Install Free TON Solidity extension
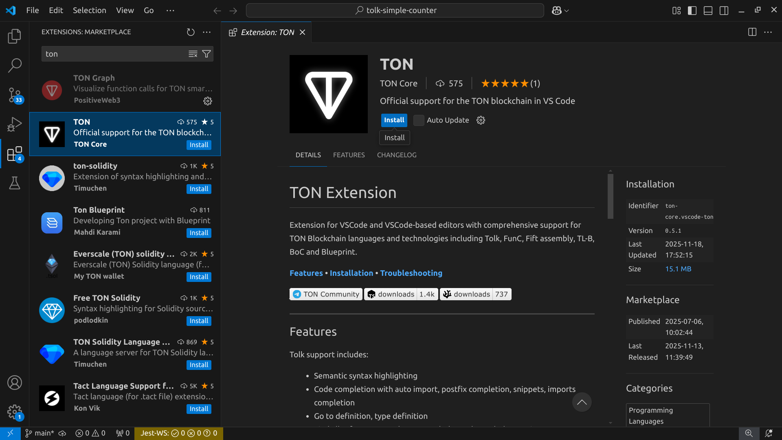 click(199, 321)
